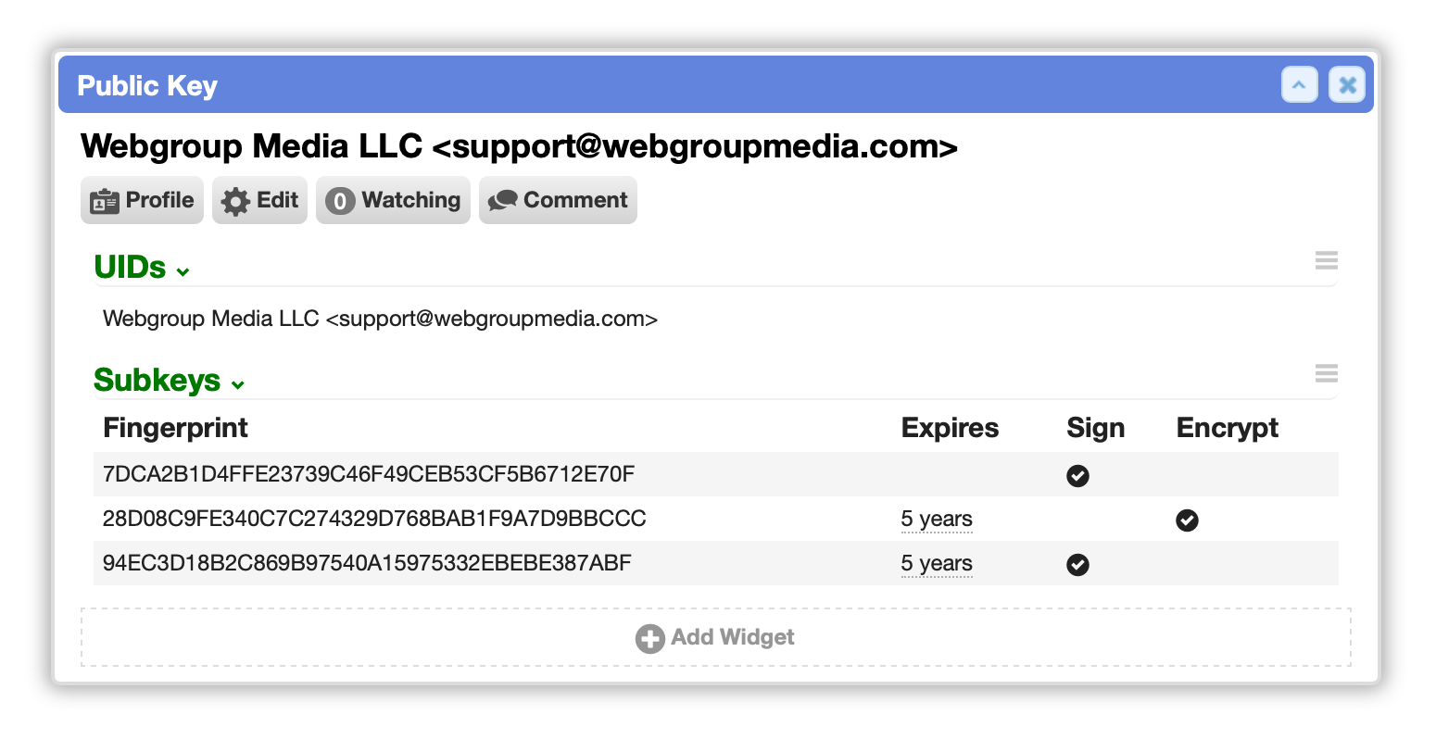Click 5 years expiry for 94EC3D18 subkey
Image resolution: width=1436 pixels, height=752 pixels.
(x=937, y=564)
